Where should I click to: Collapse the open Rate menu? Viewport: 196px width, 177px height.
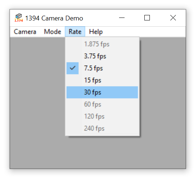(x=75, y=31)
